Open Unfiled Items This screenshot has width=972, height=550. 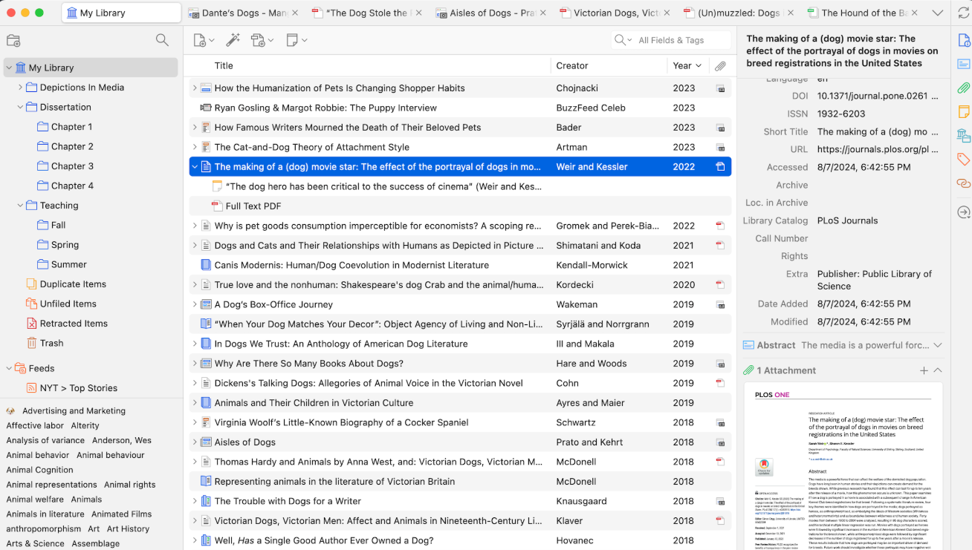[68, 304]
